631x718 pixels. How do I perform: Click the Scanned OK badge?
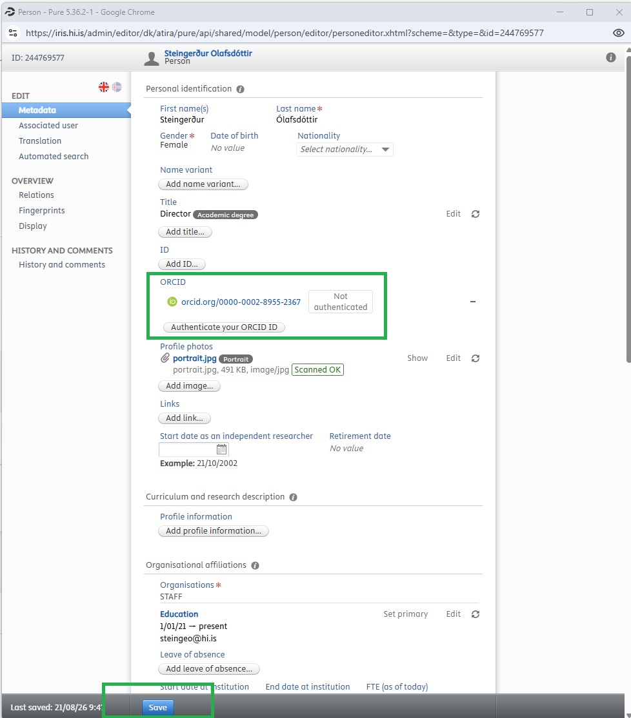click(x=317, y=369)
